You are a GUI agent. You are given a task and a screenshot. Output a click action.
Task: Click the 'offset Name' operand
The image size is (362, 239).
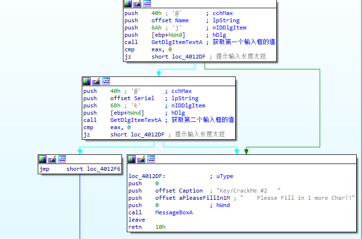[x=170, y=20]
